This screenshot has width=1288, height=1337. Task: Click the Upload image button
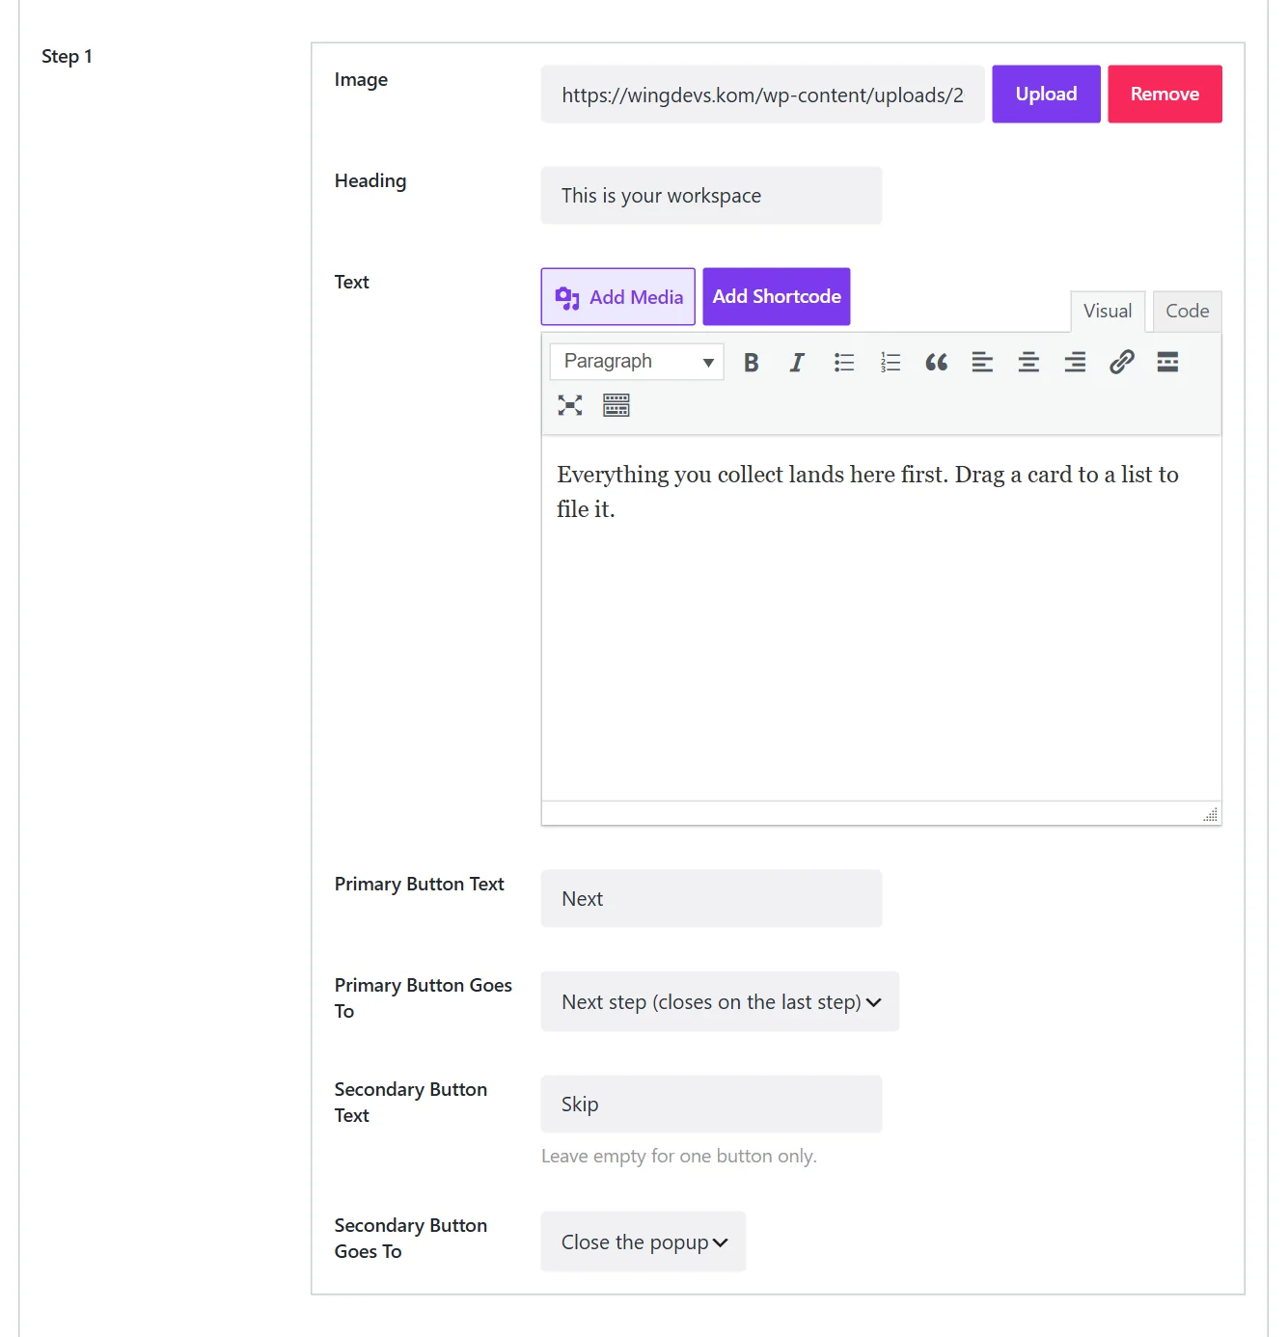(1046, 95)
